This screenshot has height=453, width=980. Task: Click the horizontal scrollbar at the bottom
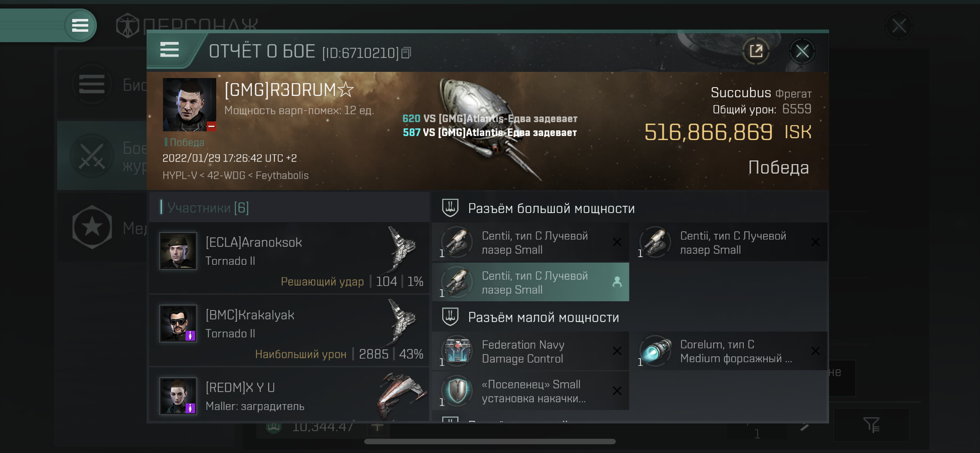[x=490, y=441]
